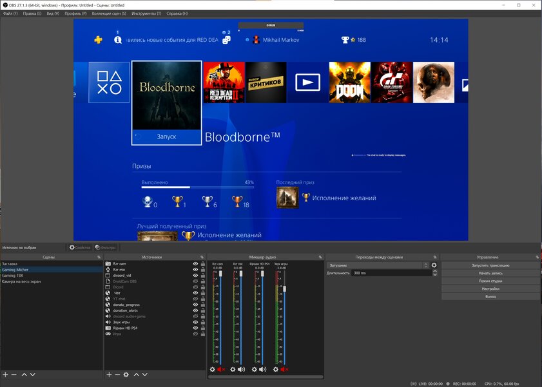Show the DroidCam OBS source
The image size is (542, 387).
pyautogui.click(x=195, y=281)
